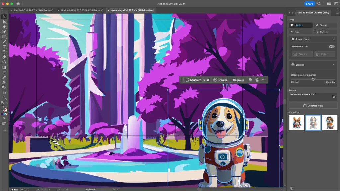Select the Type tool in the toolbar

(4, 47)
